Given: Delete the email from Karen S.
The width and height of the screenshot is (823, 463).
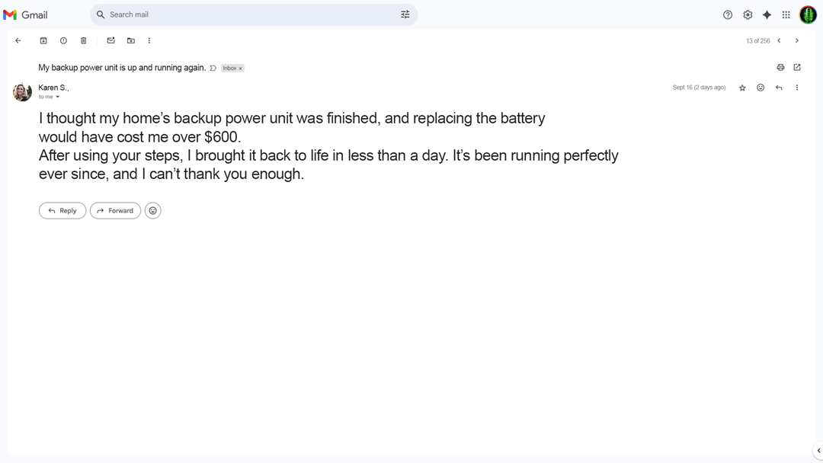Looking at the screenshot, I should (83, 40).
